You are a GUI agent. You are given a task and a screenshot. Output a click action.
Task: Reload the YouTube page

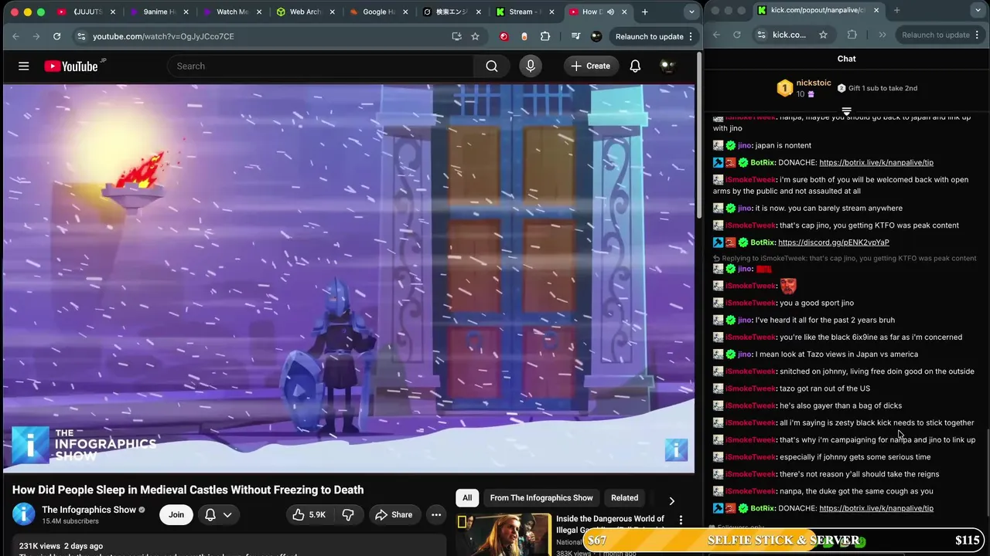coord(56,36)
